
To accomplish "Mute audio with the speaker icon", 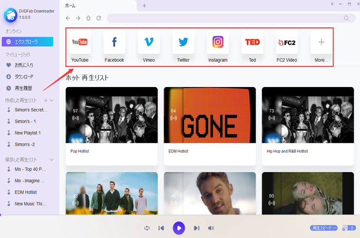I will click(211, 228).
